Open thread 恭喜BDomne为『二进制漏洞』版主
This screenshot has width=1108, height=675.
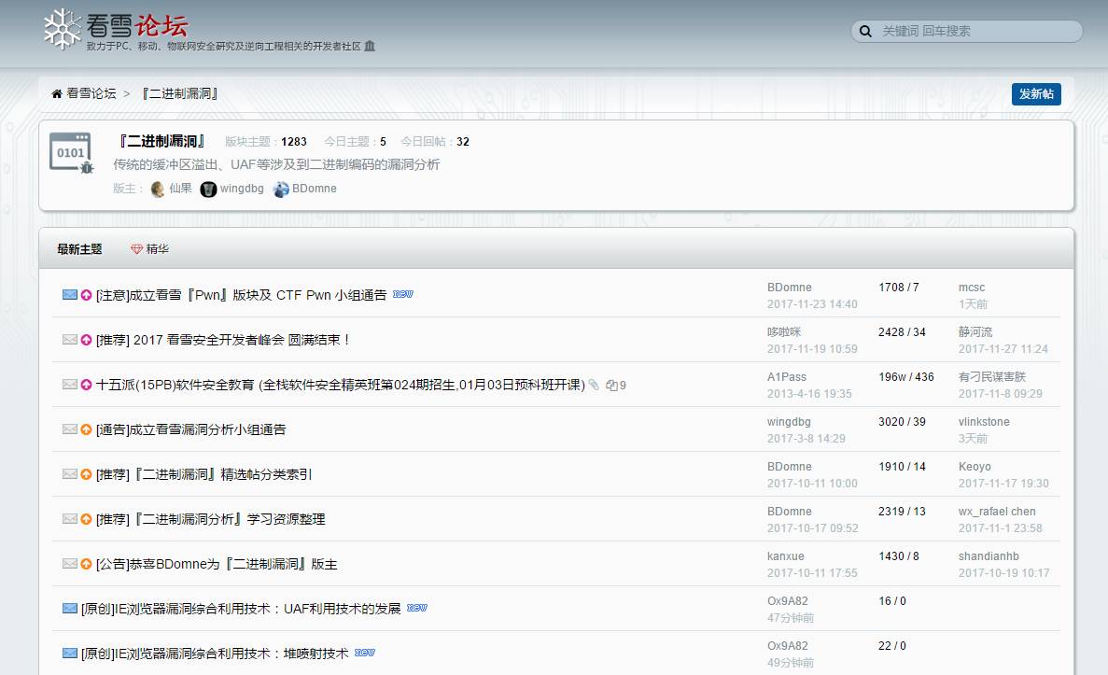point(217,564)
